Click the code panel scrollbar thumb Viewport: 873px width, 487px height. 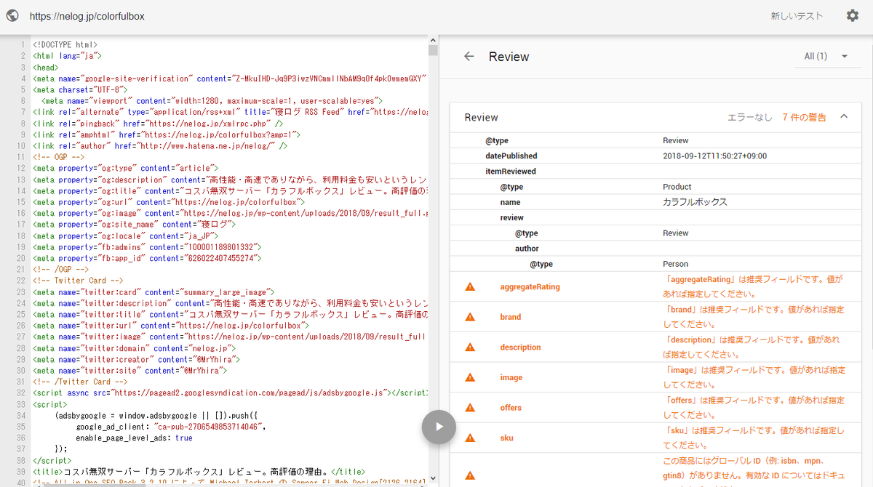point(433,50)
